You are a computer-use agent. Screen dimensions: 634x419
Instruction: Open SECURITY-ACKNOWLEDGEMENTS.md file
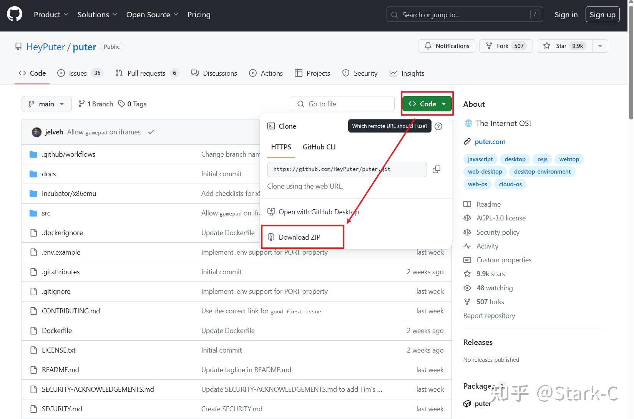98,389
